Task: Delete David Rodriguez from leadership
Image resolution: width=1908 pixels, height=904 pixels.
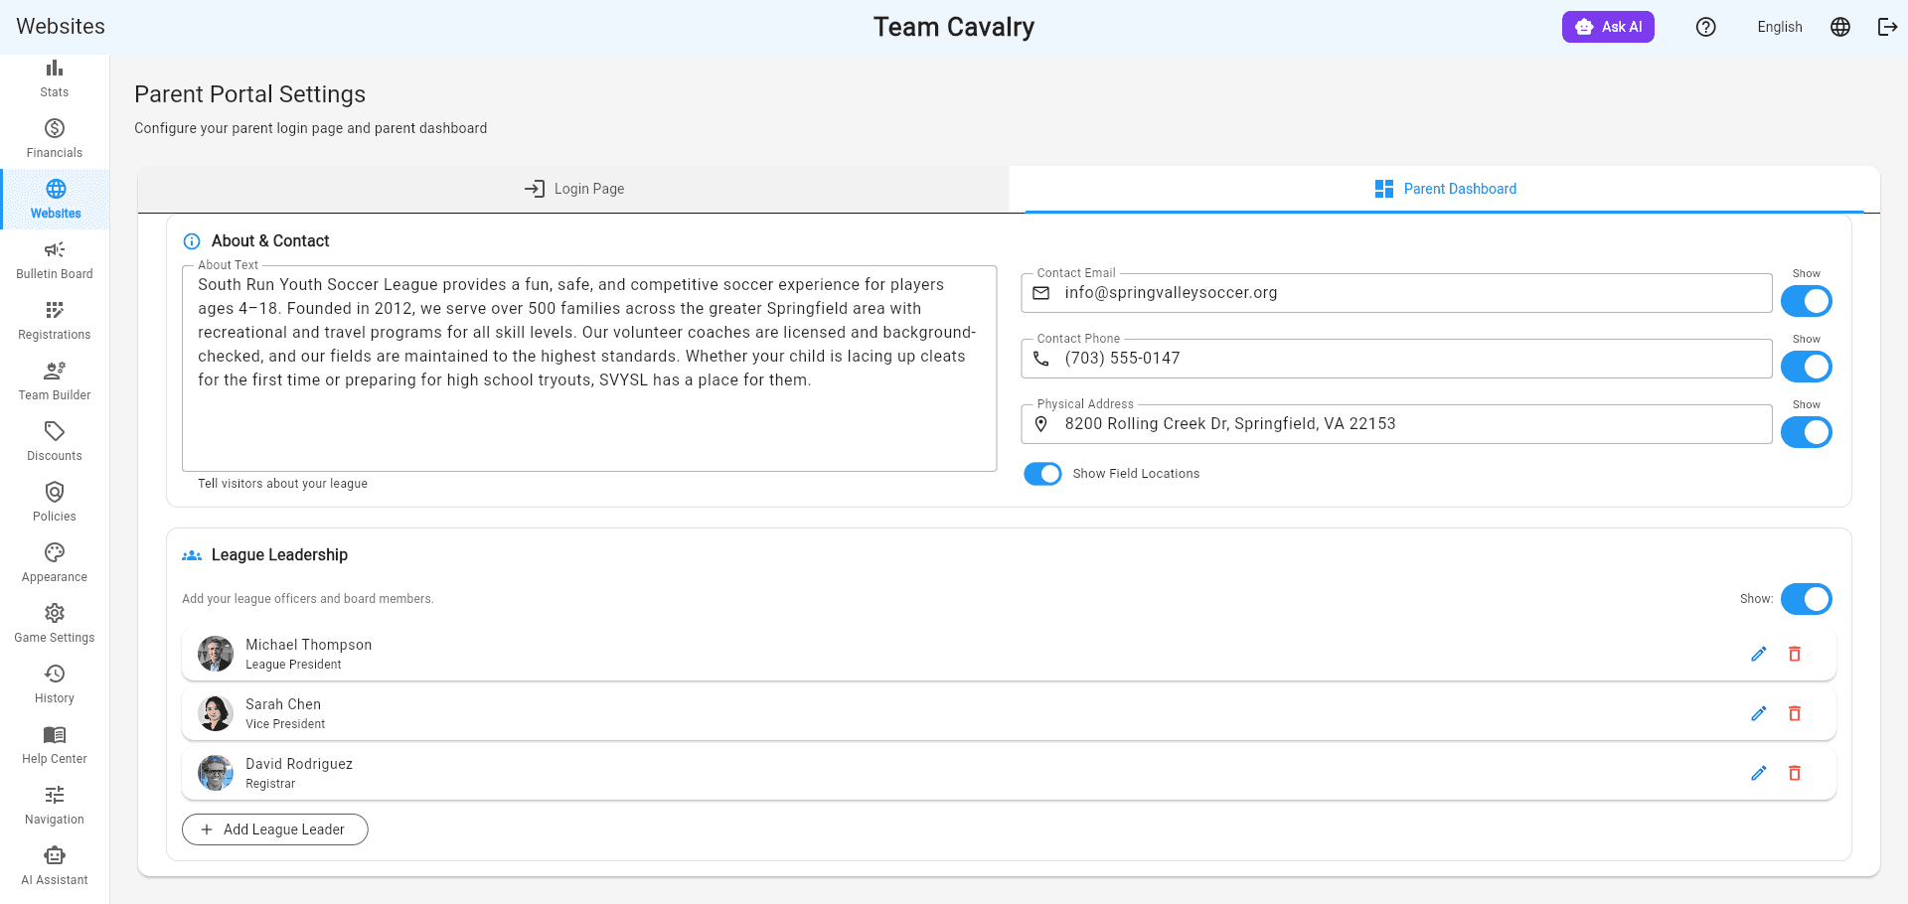Action: pyautogui.click(x=1795, y=773)
